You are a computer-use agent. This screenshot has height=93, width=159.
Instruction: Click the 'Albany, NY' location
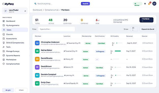(68, 59)
